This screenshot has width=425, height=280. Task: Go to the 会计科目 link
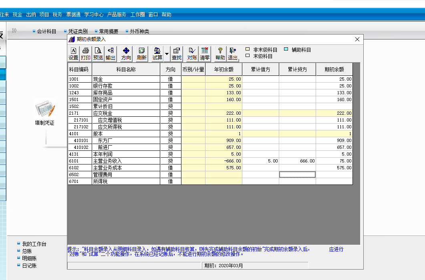pyautogui.click(x=46, y=31)
